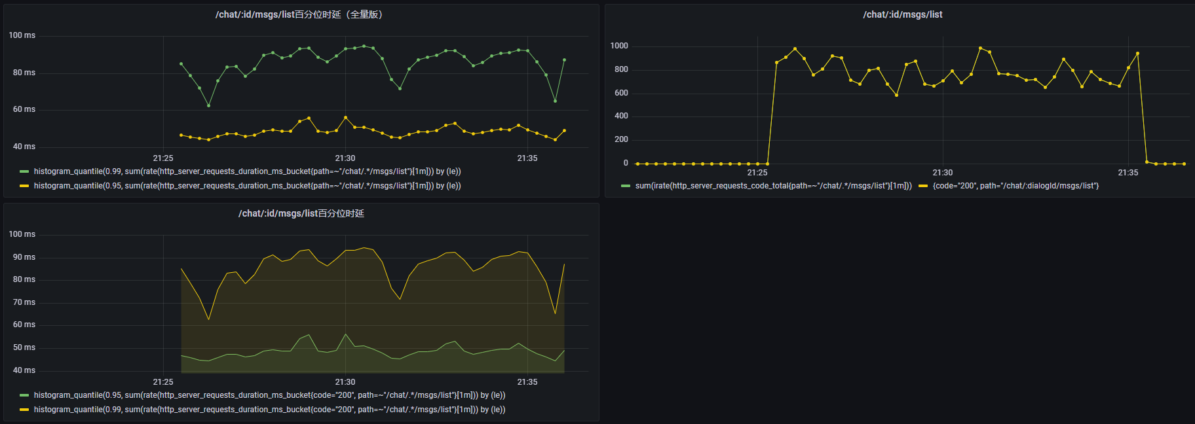This screenshot has width=1195, height=424.
Task: Click the 80 ms y-axis label in the bottom panel
Action: pos(24,279)
